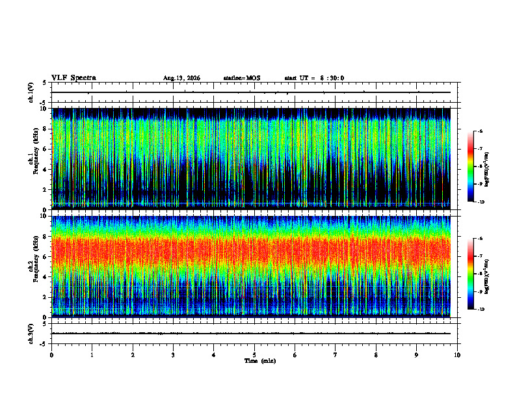
Task: Click the ch.3 voltage waveform trace
Action: coord(251,334)
